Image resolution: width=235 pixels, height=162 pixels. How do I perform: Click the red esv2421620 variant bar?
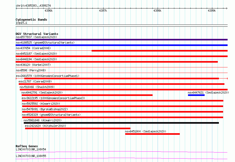78,128
